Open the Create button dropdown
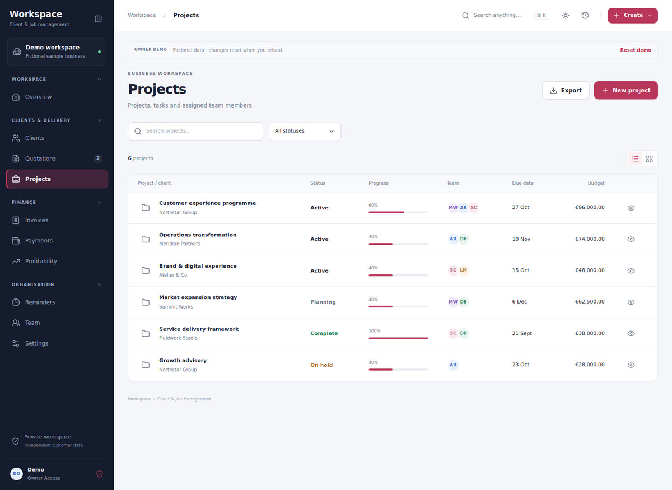This screenshot has height=490, width=672. coord(633,16)
